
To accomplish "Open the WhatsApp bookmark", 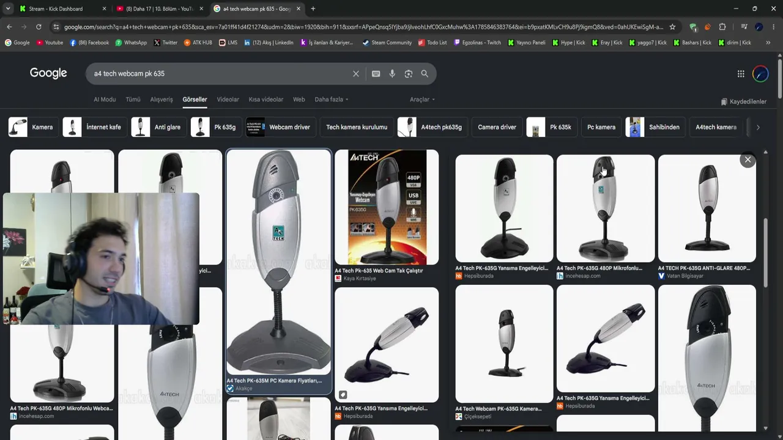I will tap(131, 43).
